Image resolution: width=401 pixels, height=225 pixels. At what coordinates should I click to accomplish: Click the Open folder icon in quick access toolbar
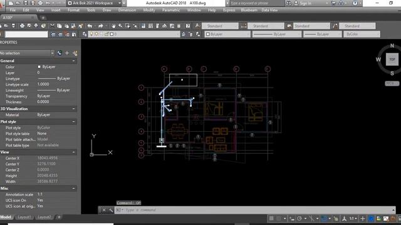tap(18, 3)
